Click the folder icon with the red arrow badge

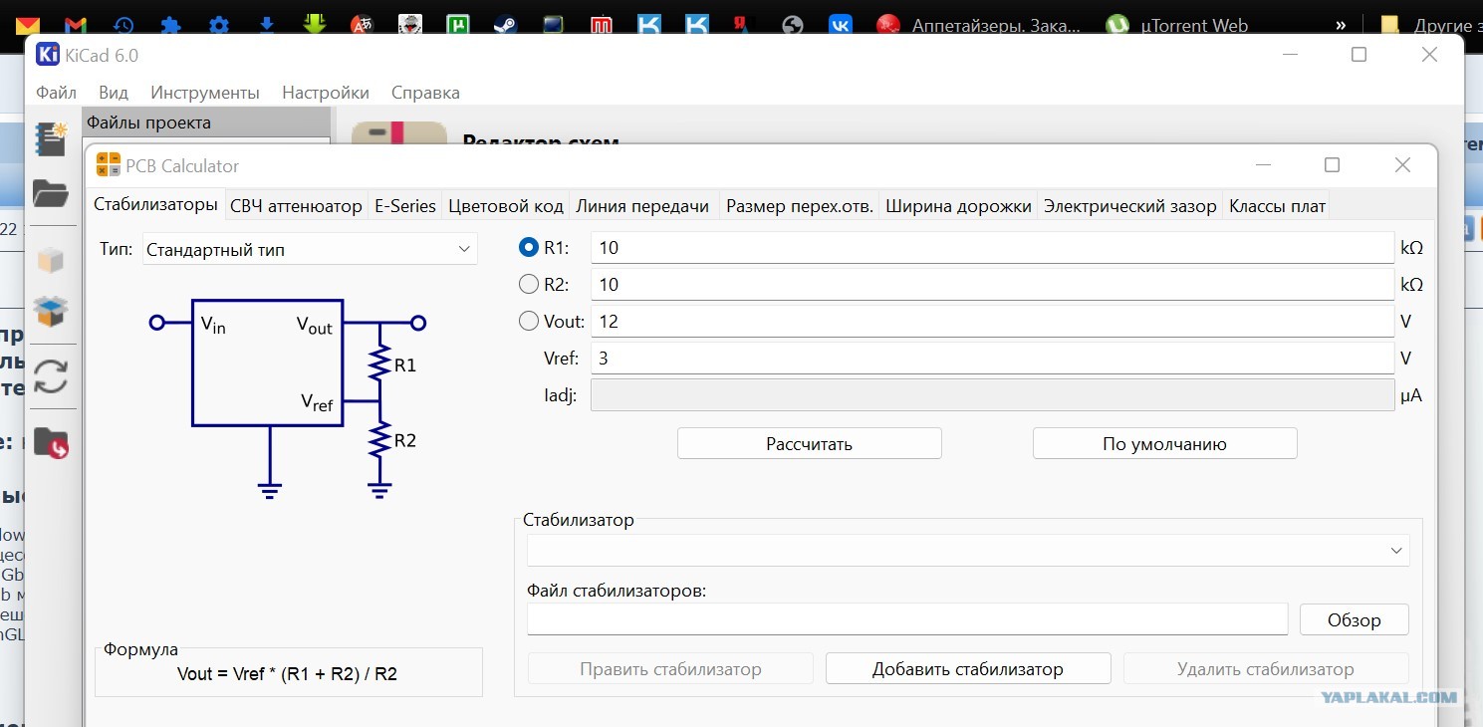(51, 441)
